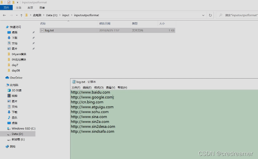Click the line http://www.sohu.com in Notepad
The width and height of the screenshot is (258, 159).
(x=90, y=112)
